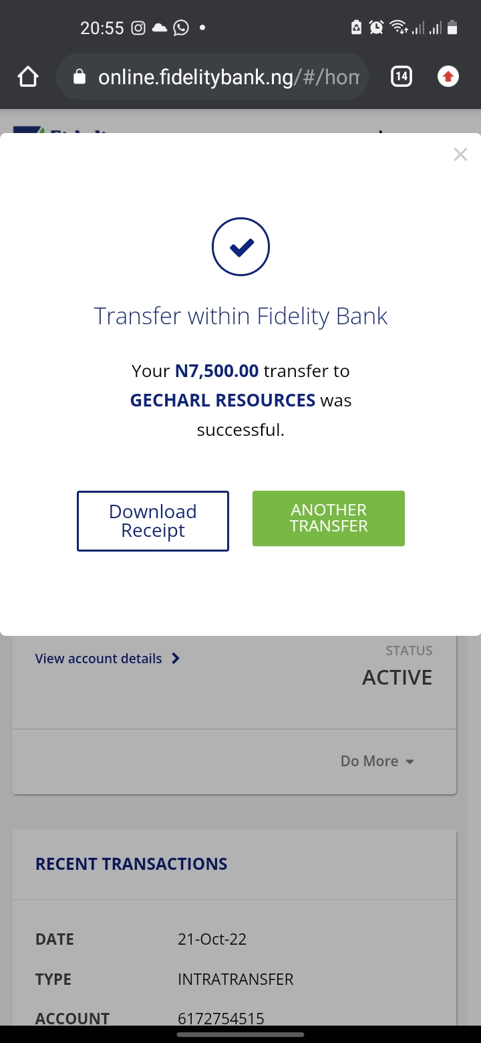Tap the battery icon in status bar
The image size is (481, 1043).
pos(452,28)
